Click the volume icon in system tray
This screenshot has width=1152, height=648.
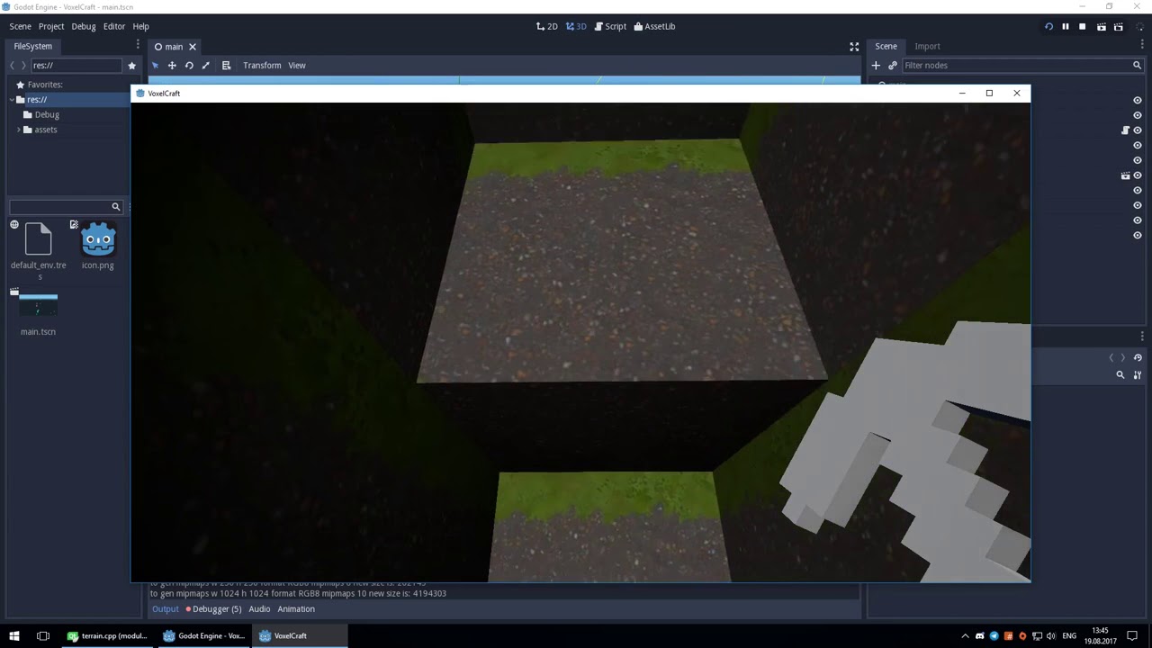(x=1051, y=635)
